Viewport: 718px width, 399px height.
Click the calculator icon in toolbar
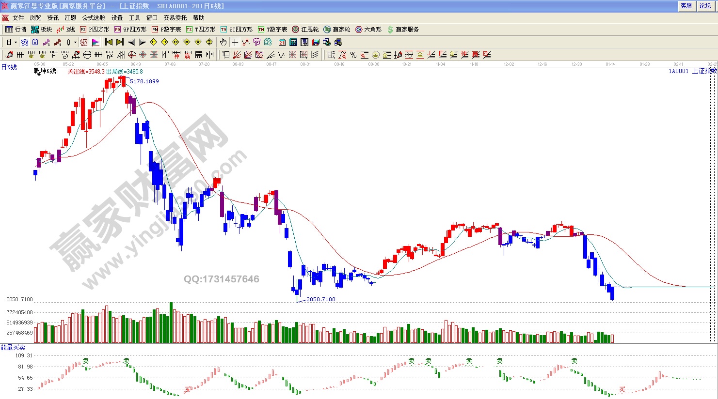tap(293, 42)
